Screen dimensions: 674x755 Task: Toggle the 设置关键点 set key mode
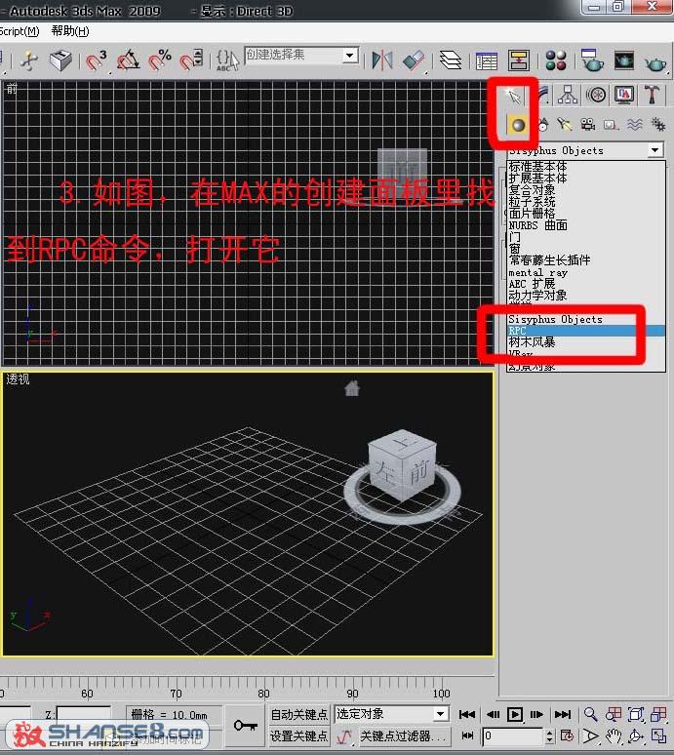298,735
